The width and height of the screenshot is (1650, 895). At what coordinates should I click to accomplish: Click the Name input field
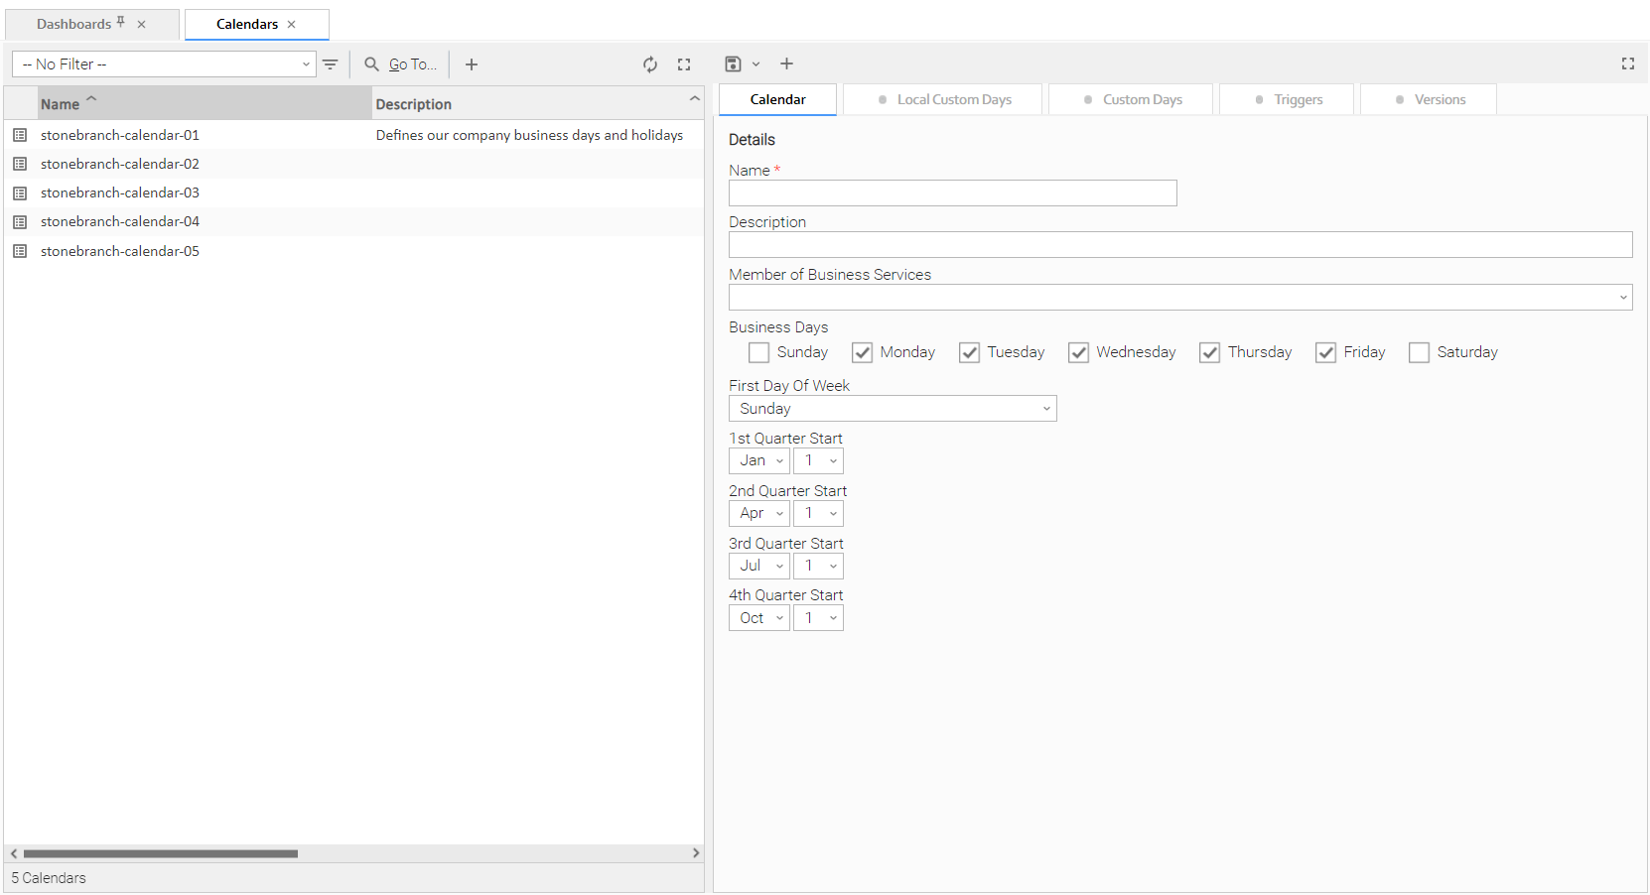click(952, 193)
